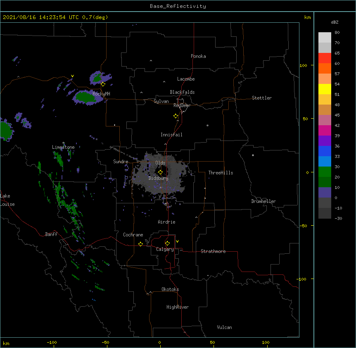Click the 60 dBZ orange legend swatch
Image resolution: width=356 pixels, height=348 pixels.
(325, 68)
